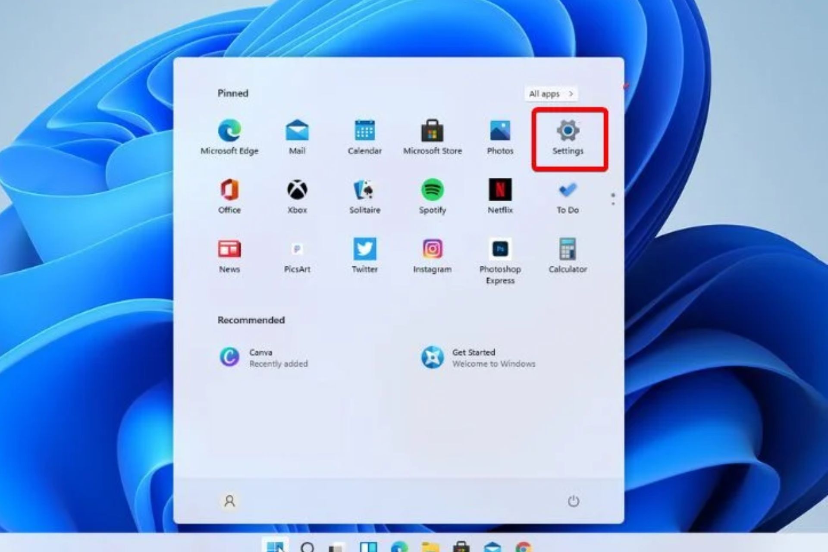Open the Calendar app

(x=365, y=137)
